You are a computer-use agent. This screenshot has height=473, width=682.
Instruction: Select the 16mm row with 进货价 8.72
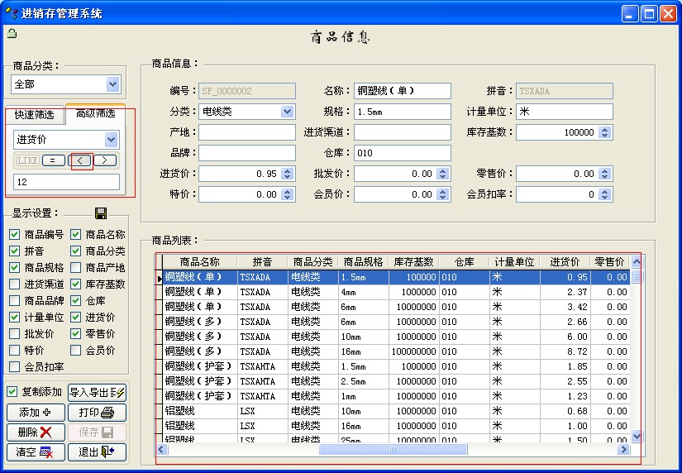[x=396, y=351]
